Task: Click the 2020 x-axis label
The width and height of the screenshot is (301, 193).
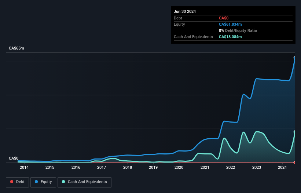Action: (x=179, y=167)
